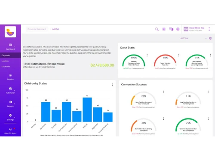The height and width of the screenshot is (161, 215).
Task: Click the chart bar labeled 38
Action: click(56, 116)
